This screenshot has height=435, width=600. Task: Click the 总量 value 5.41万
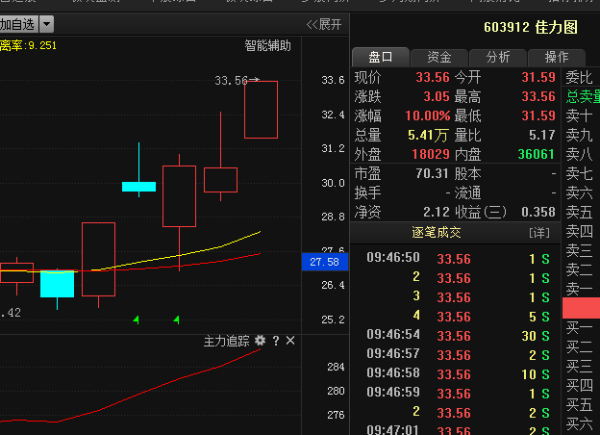(428, 135)
